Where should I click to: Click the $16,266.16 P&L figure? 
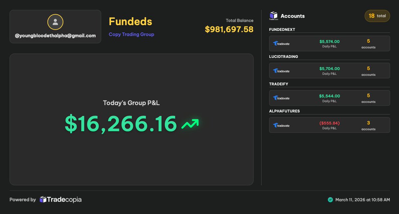coord(121,124)
